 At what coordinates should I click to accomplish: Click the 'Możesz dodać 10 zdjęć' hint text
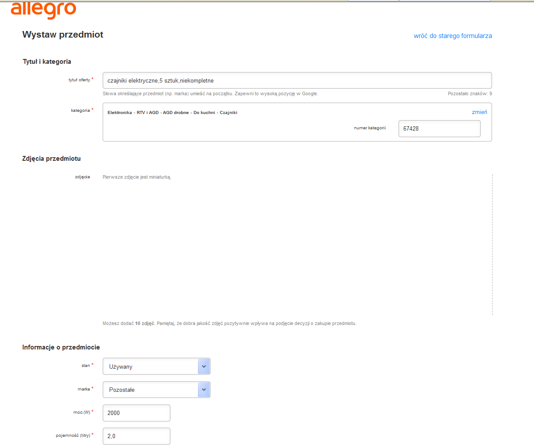tap(229, 324)
